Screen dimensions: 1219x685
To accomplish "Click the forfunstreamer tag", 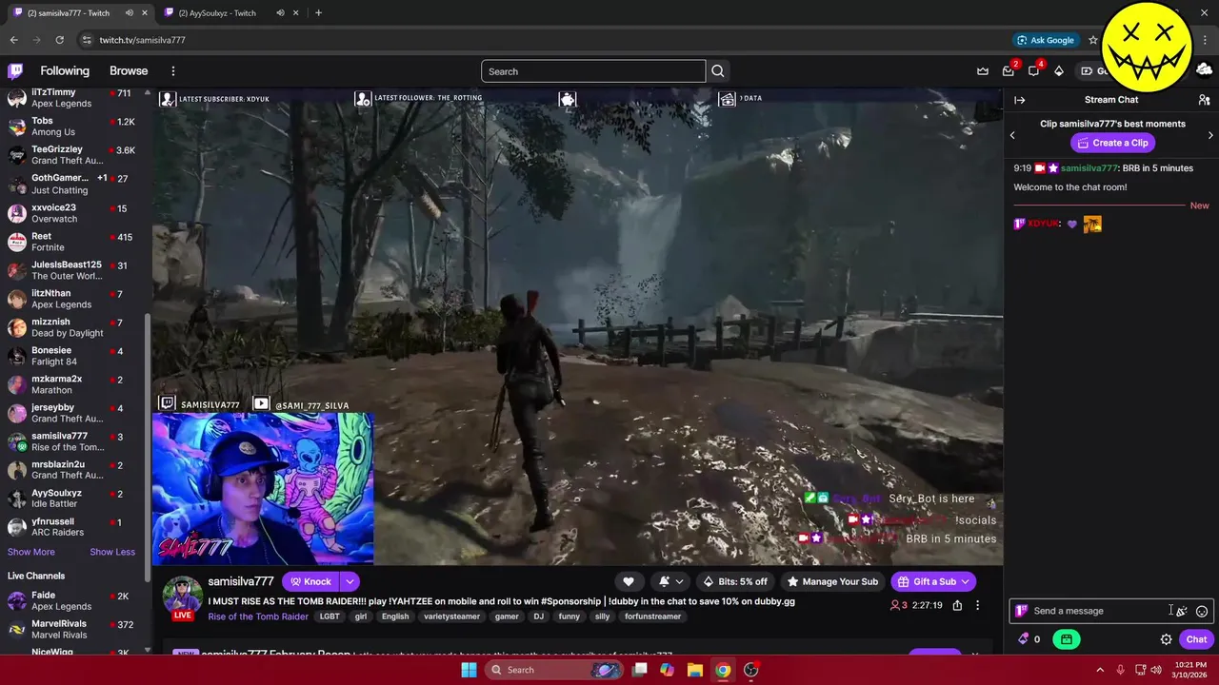I will pos(652,616).
